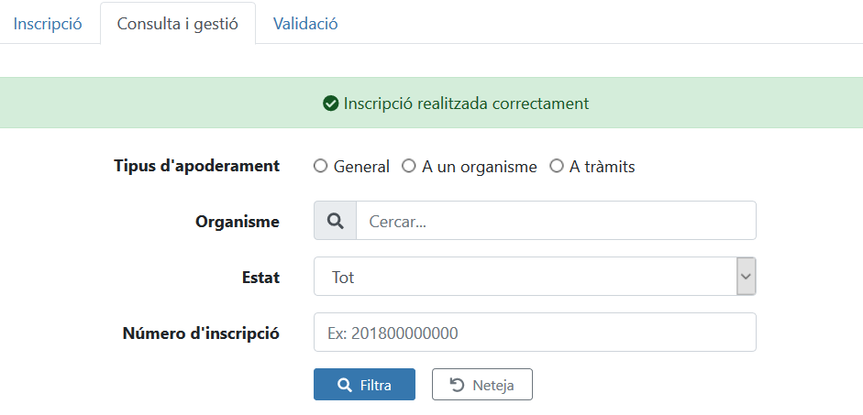Click the green success checkmark icon

pyautogui.click(x=331, y=104)
